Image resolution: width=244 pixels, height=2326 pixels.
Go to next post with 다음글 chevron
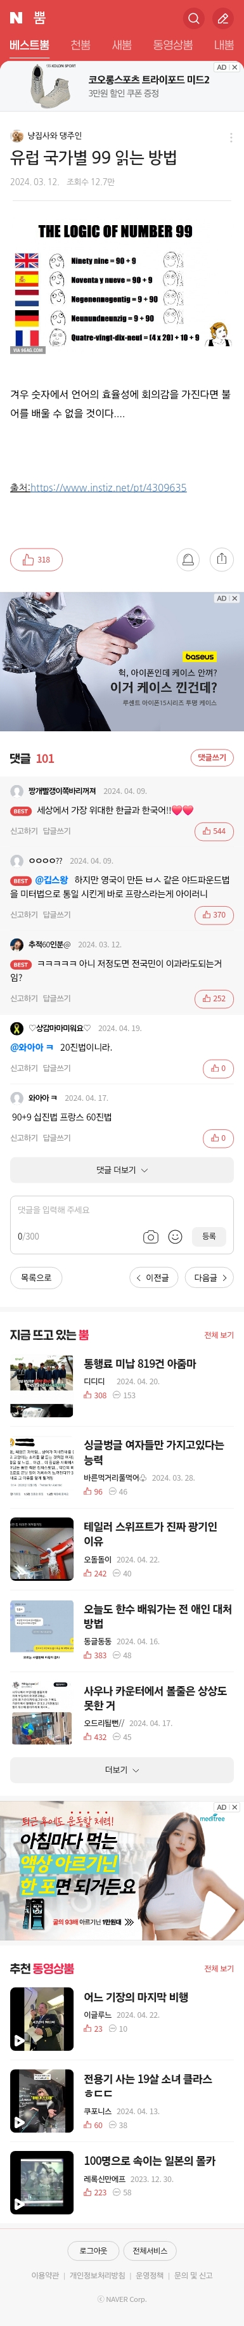point(210,1277)
